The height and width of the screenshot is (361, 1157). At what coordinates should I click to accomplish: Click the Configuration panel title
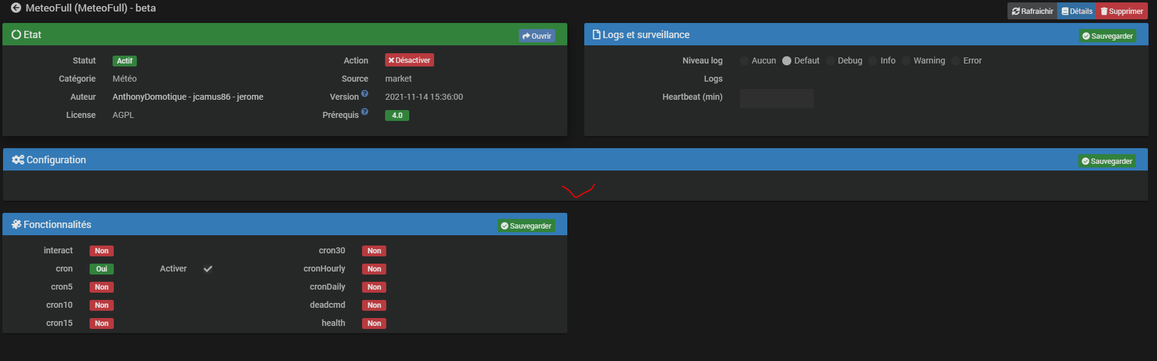[x=56, y=160]
